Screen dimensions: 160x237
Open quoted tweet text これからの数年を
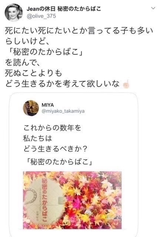click(52, 128)
